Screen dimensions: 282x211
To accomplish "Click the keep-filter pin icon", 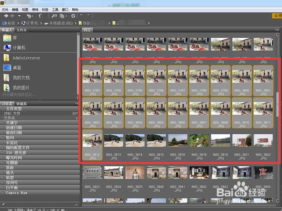I will 3,205.
